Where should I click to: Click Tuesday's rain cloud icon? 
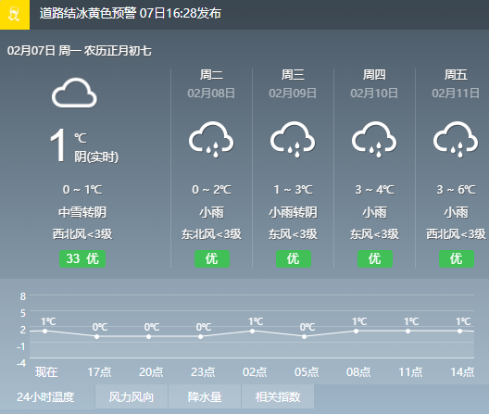click(x=211, y=139)
